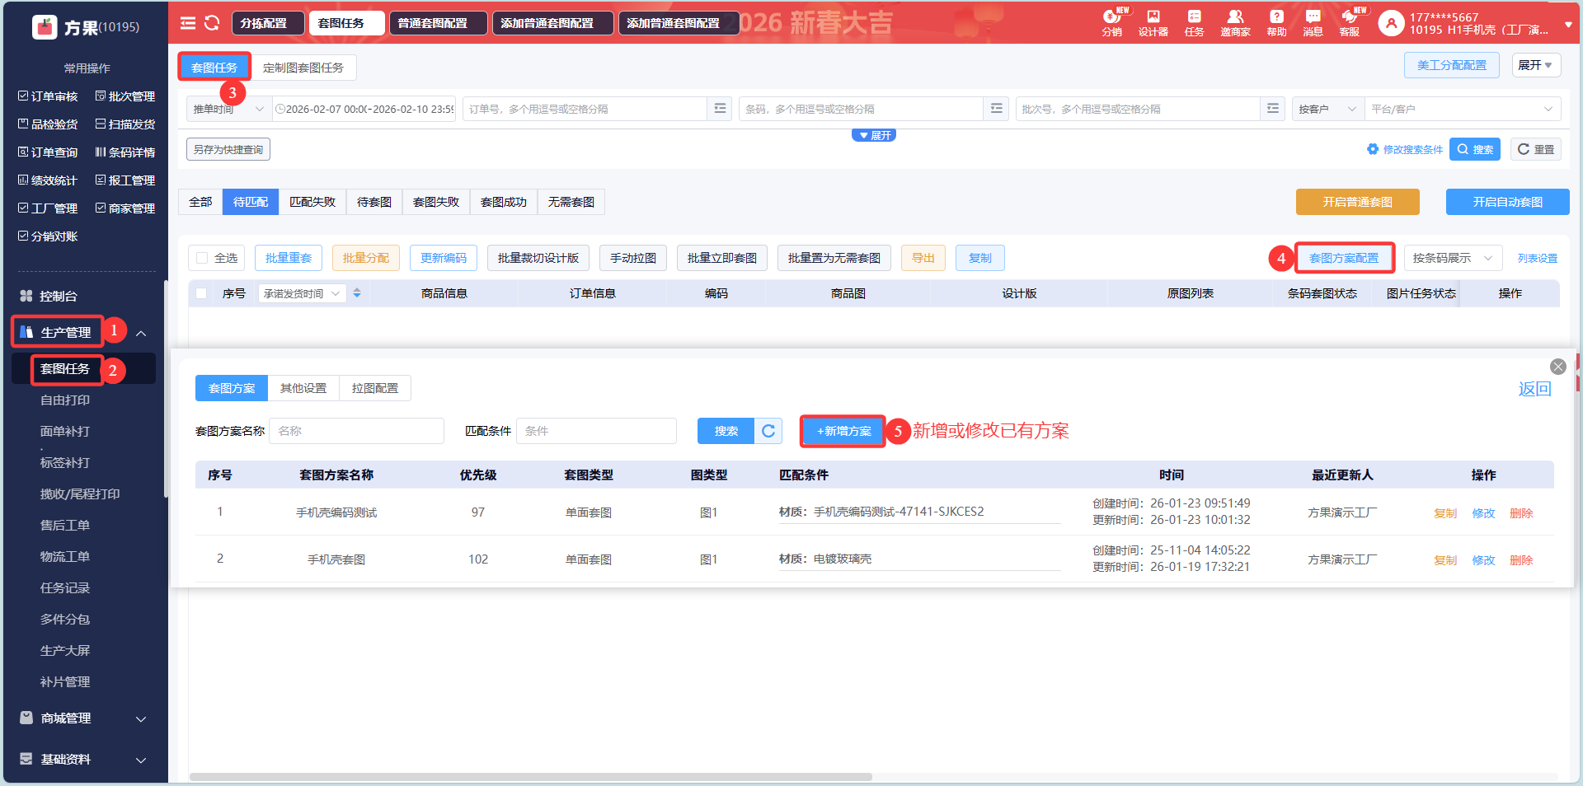Switch to the 匹配失败 tab
The width and height of the screenshot is (1583, 786).
(x=312, y=202)
